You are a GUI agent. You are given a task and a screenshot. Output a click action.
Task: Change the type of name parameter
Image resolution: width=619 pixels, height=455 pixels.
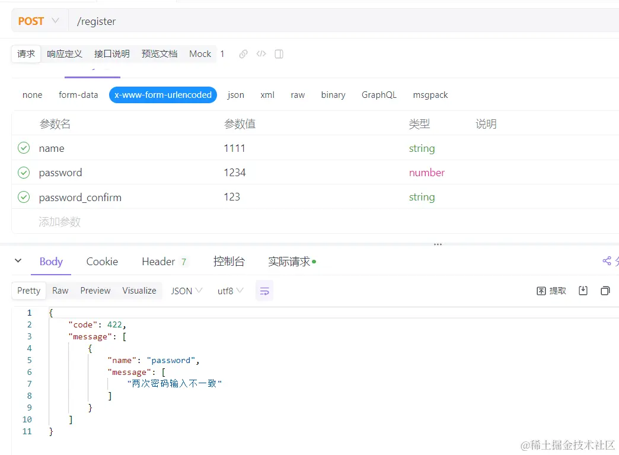422,148
